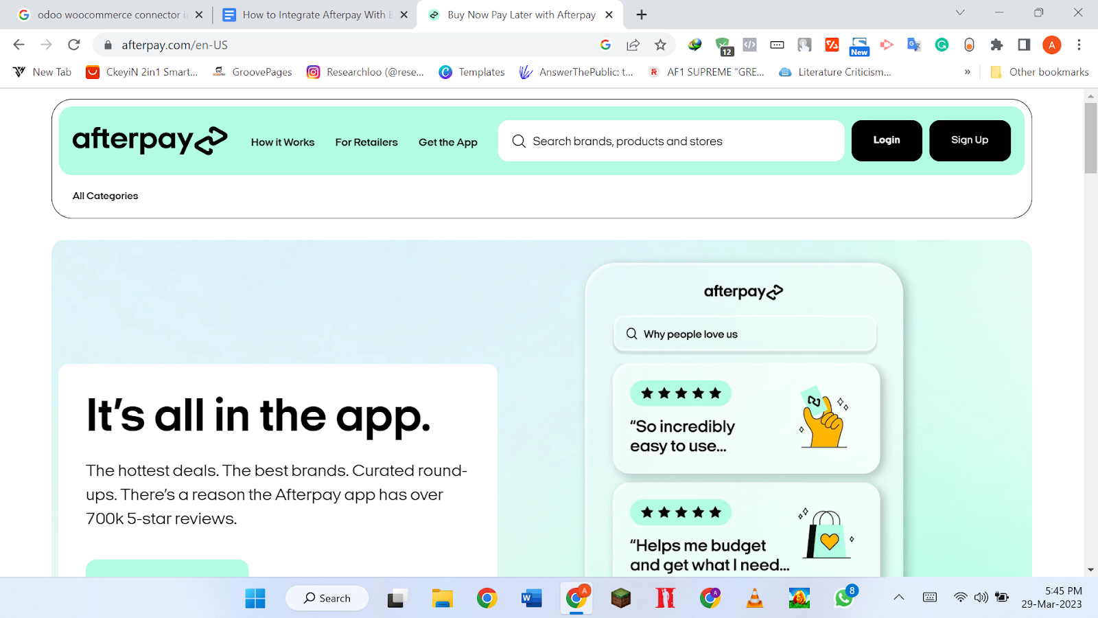This screenshot has height=618, width=1098.
Task: Click the Login button
Action: 886,140
